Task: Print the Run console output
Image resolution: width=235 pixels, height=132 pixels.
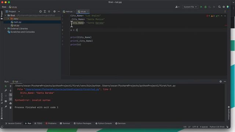Action: coord(11,103)
